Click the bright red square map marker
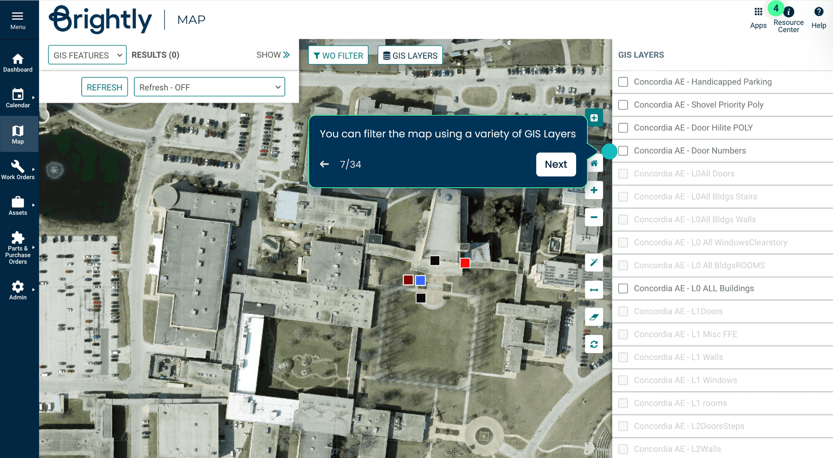This screenshot has width=833, height=458. 465,263
